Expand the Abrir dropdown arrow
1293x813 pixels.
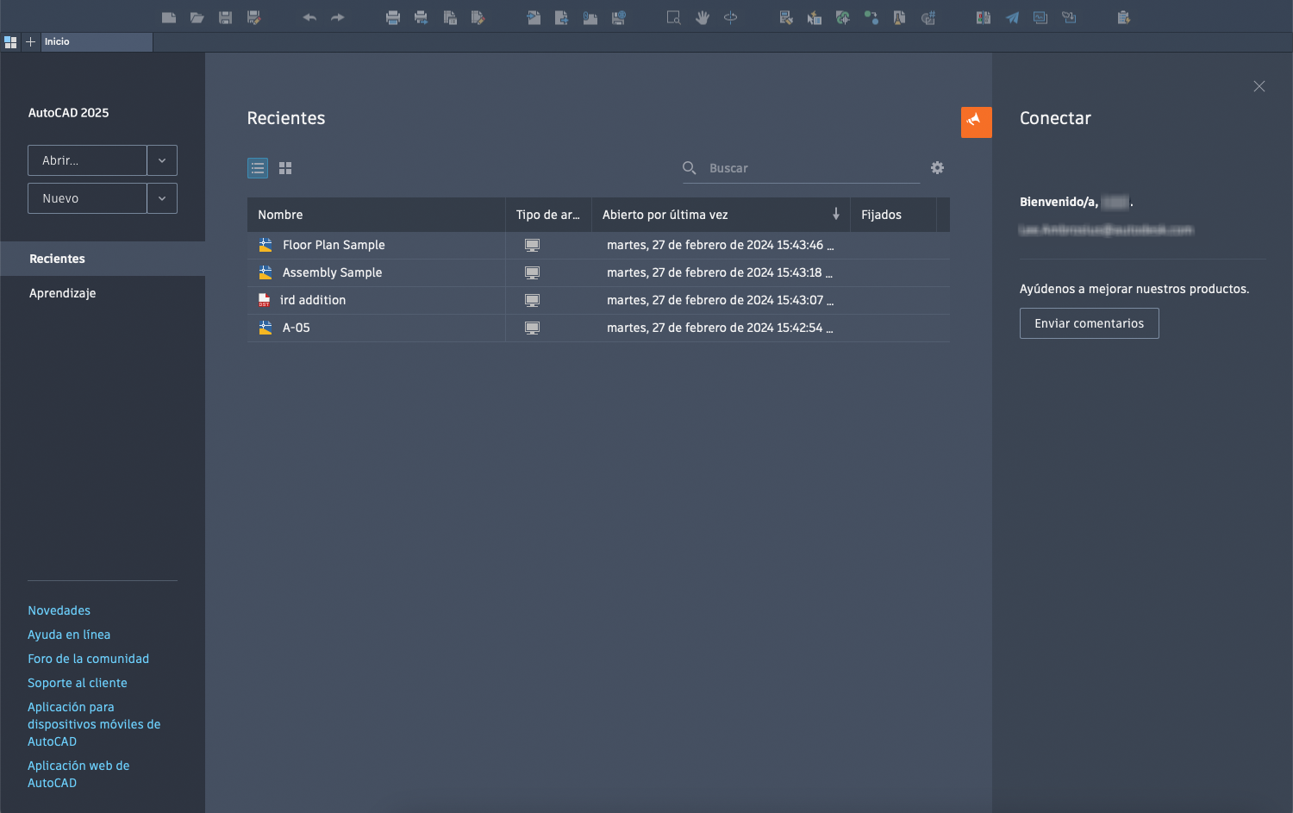[x=162, y=160]
